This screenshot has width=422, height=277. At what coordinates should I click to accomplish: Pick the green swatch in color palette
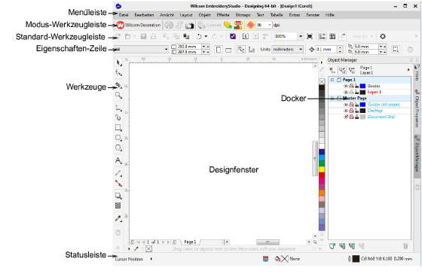322,163
